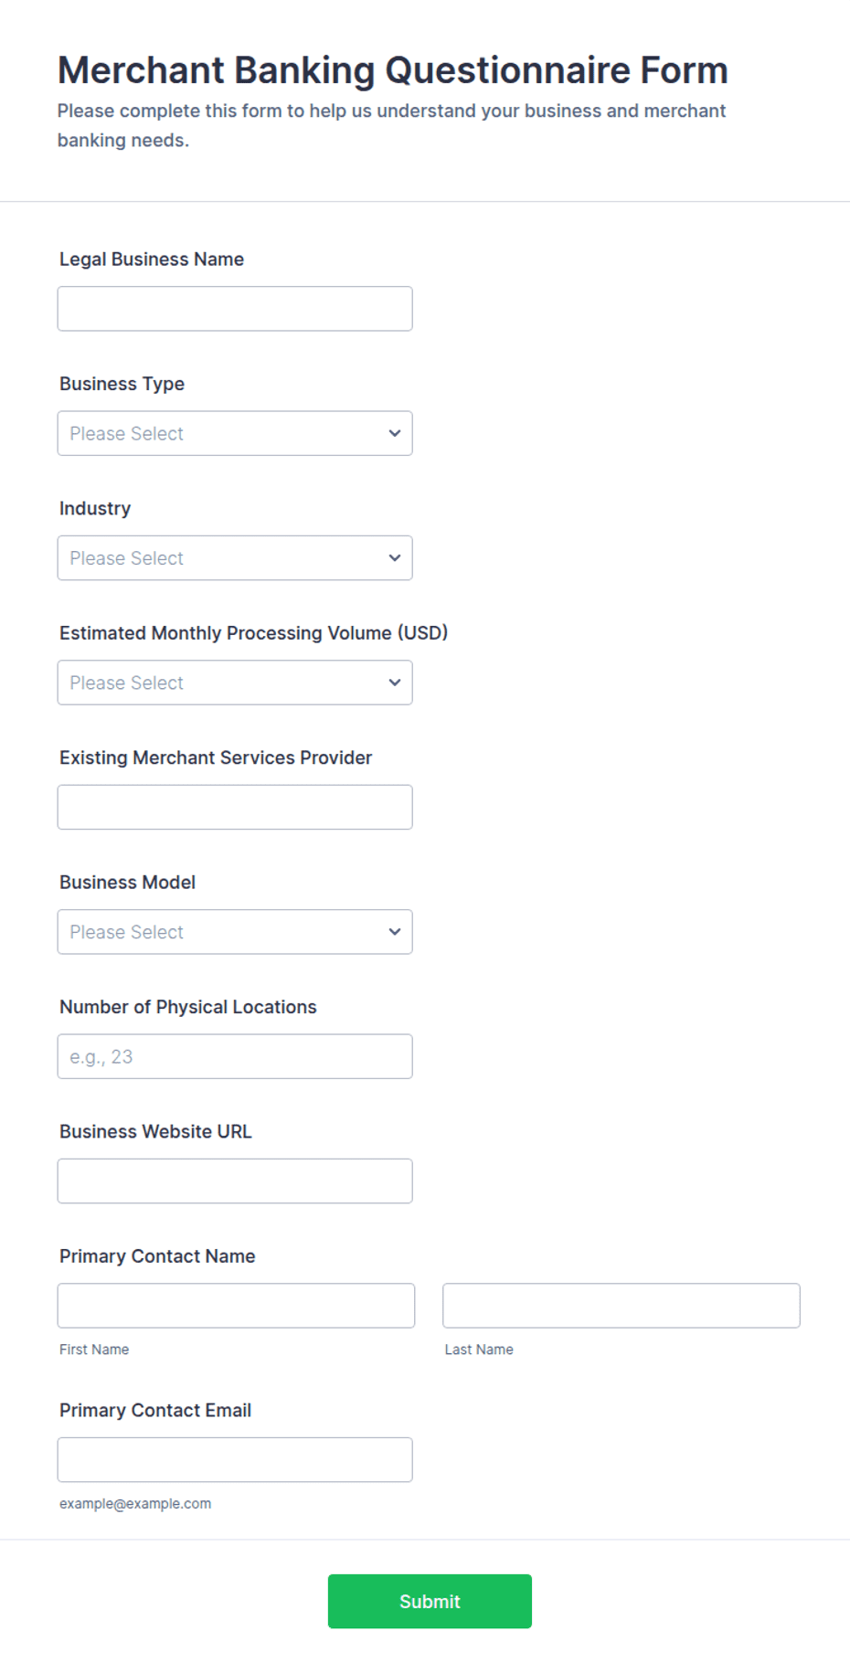Click the example@example.com hint text
The width and height of the screenshot is (850, 1673).
[135, 1504]
